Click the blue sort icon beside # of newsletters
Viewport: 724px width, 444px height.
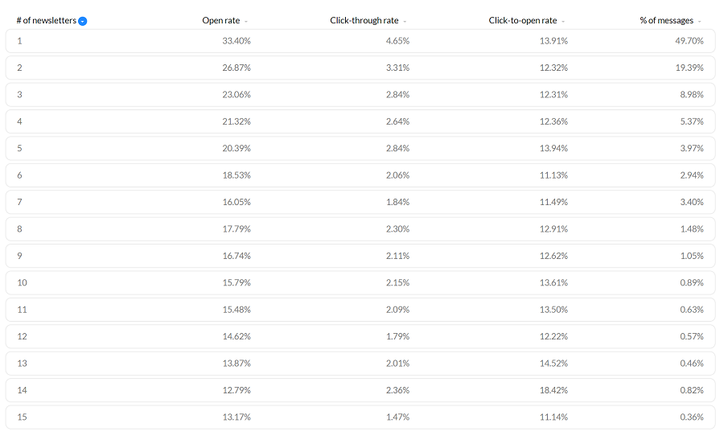[x=83, y=21]
